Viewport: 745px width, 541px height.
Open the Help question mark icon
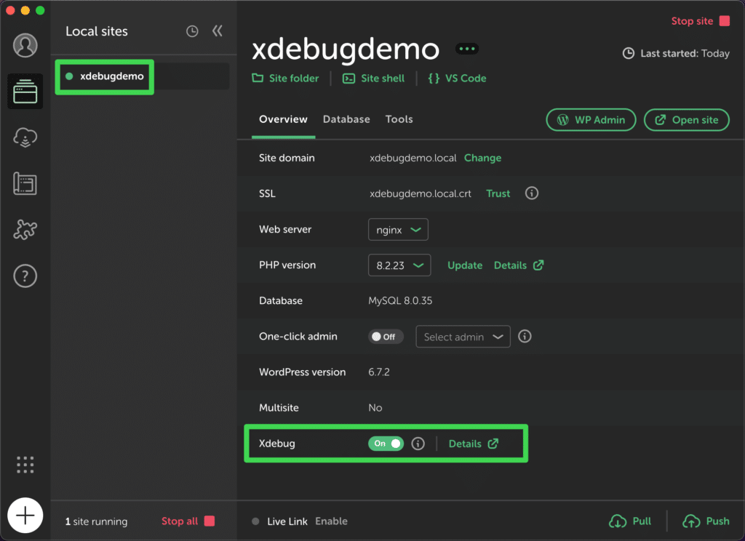click(25, 276)
